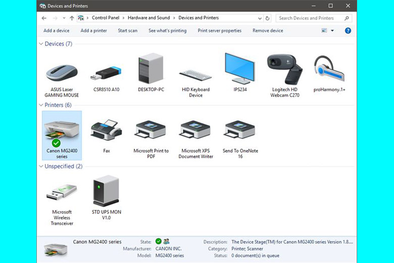Click the CANON INC. manufacturer value
Viewport: 394px width, 263px height.
pos(168,249)
